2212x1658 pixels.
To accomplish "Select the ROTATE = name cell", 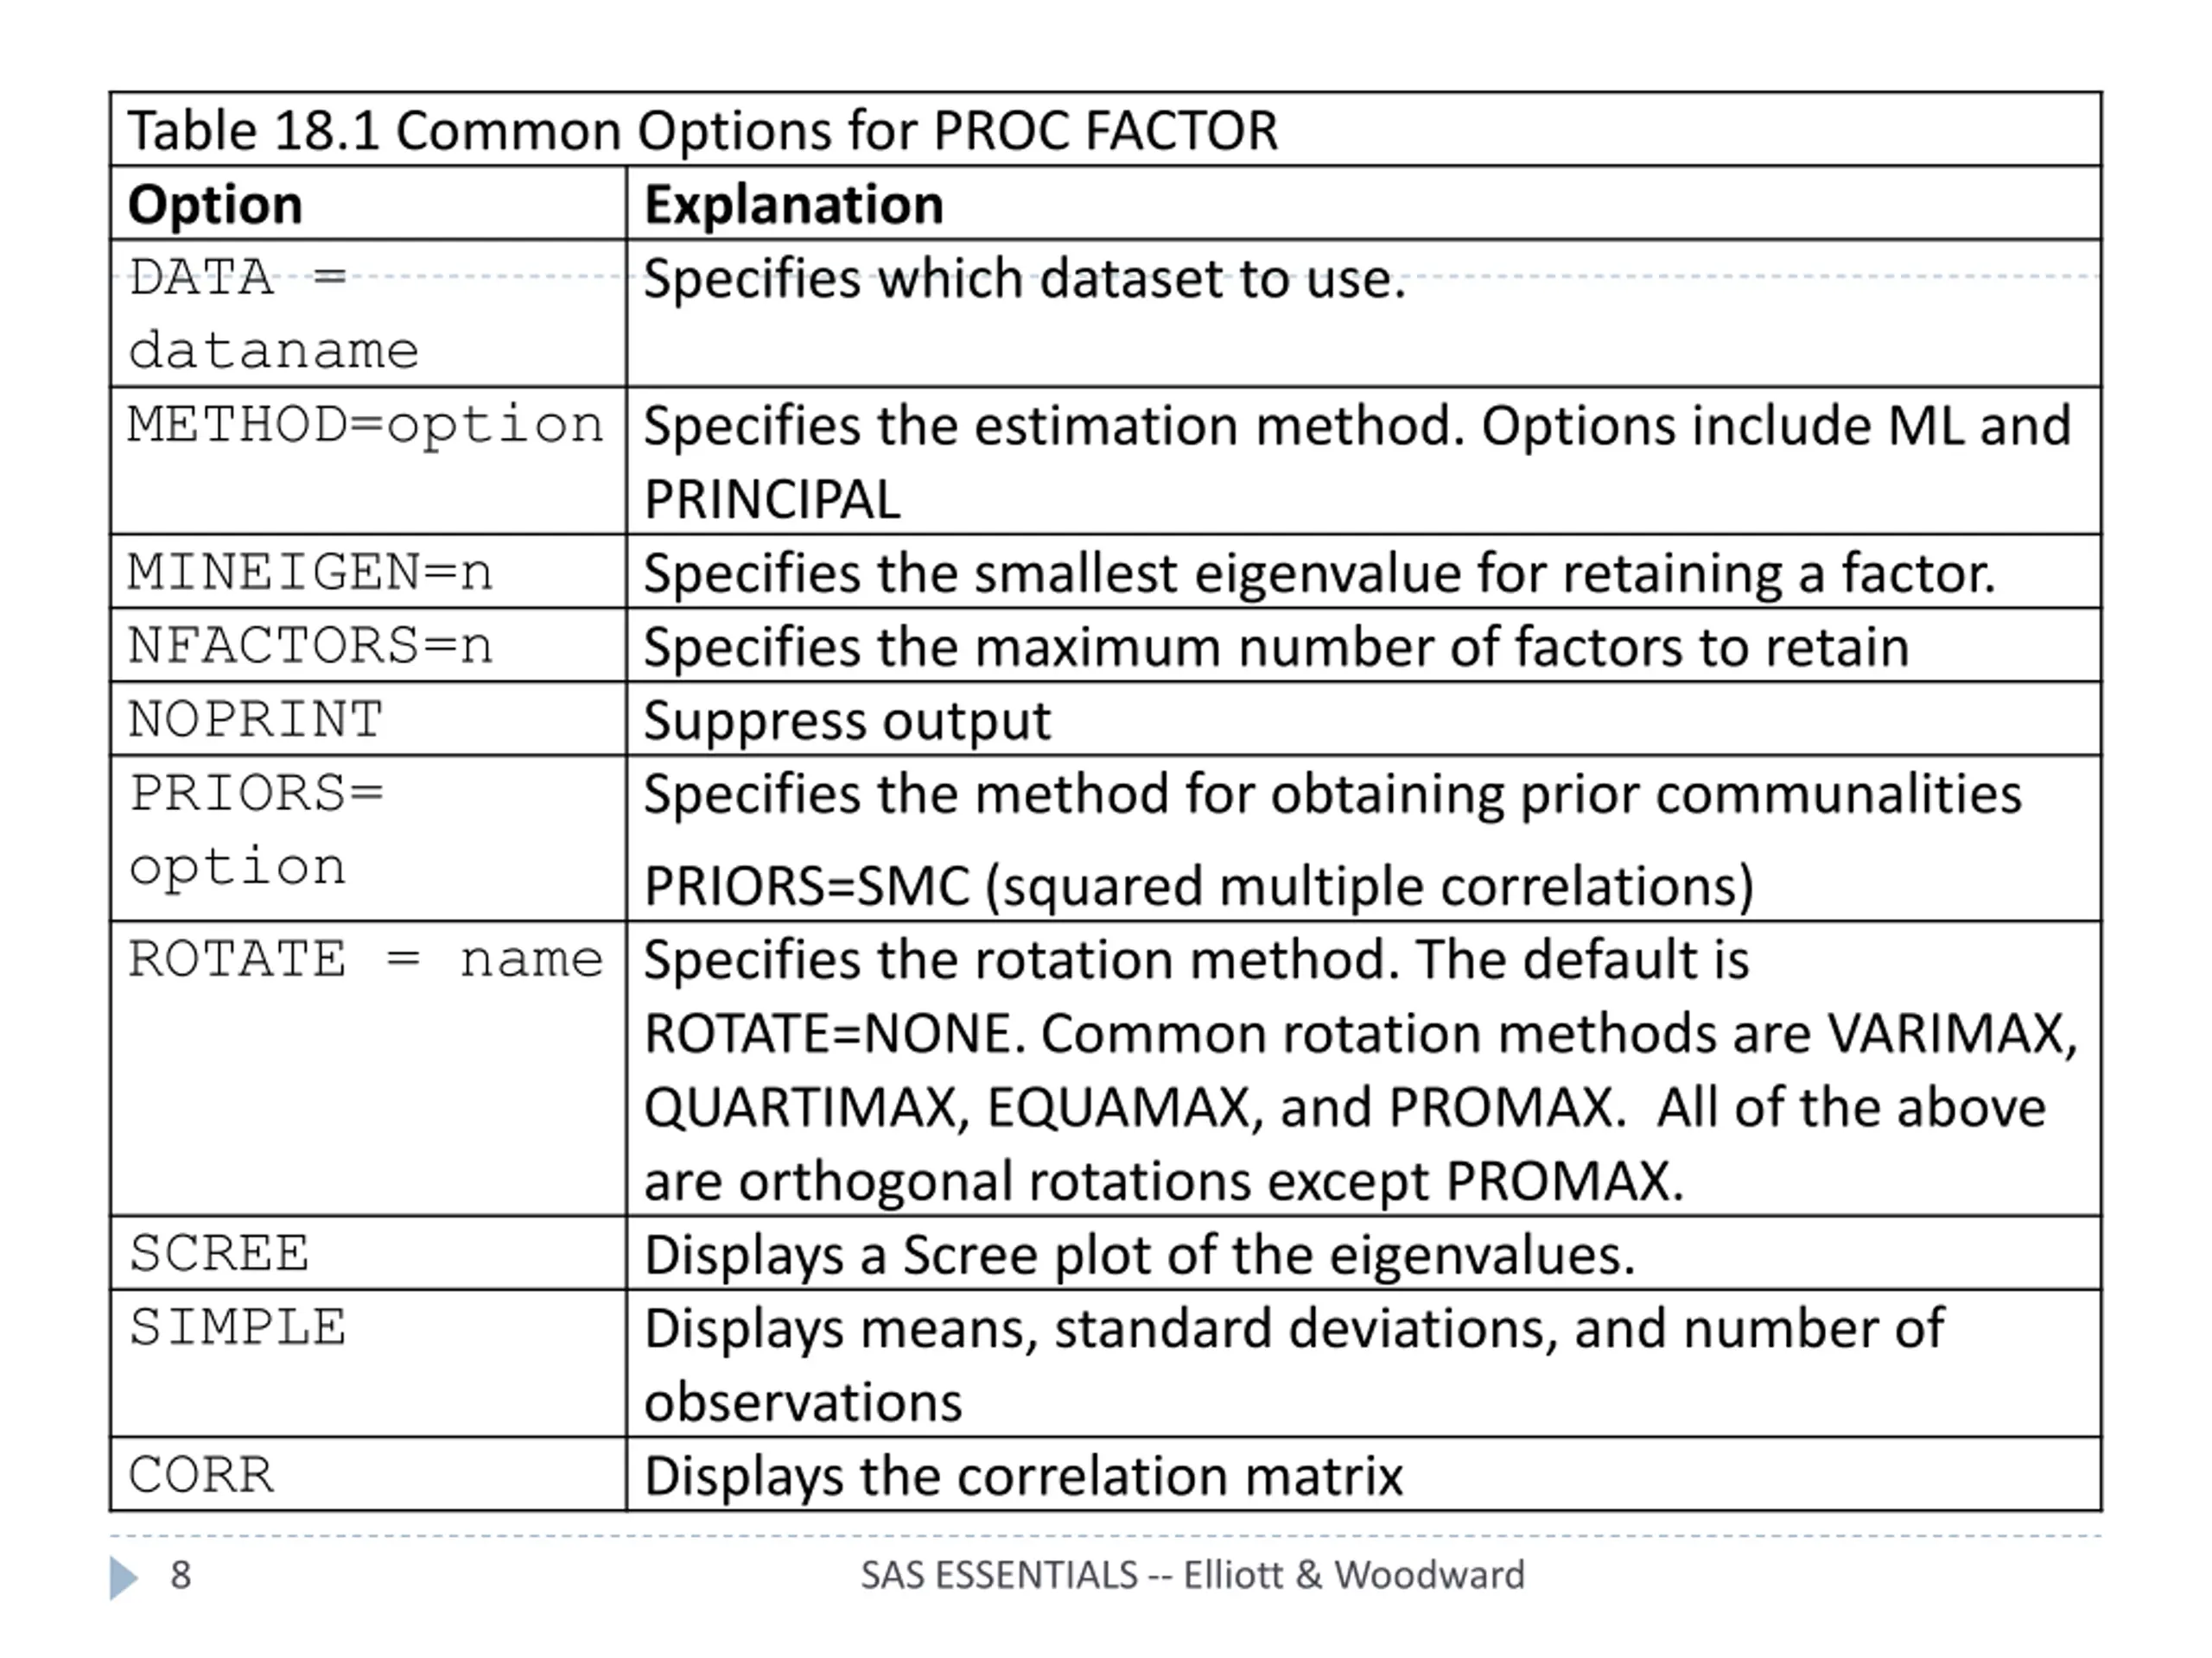I will click(x=368, y=1069).
